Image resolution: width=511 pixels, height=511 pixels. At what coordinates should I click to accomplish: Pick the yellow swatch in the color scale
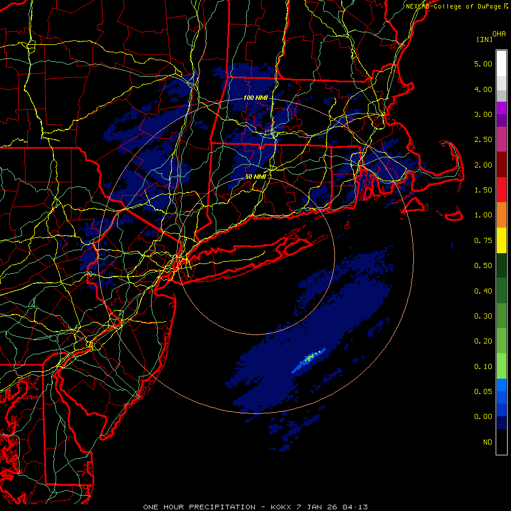tap(501, 240)
